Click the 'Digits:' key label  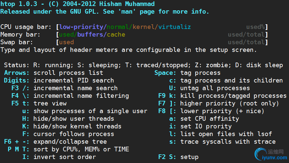pos(17,81)
